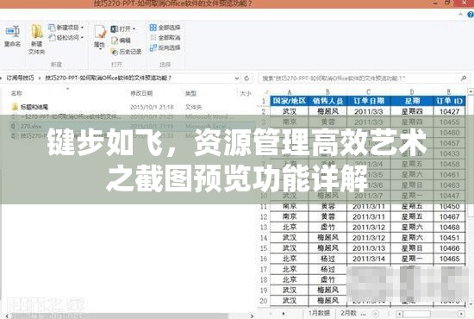474x319 pixels.
Task: Click 全部取消 (Select none) in ribbon
Action: (x=165, y=37)
